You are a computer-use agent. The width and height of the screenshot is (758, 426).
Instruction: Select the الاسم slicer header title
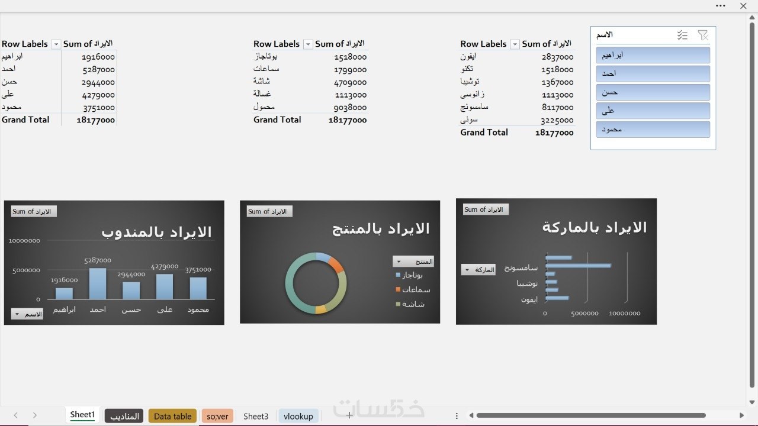click(605, 35)
